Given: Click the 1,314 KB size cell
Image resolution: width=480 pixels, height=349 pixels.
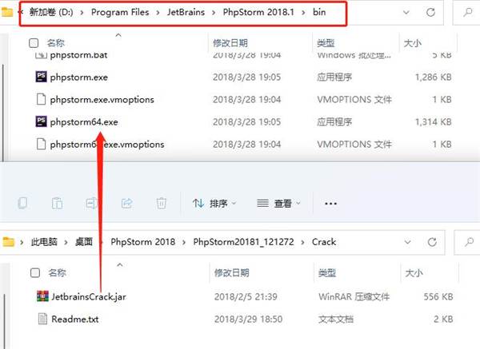Looking at the screenshot, I should pyautogui.click(x=433, y=122).
